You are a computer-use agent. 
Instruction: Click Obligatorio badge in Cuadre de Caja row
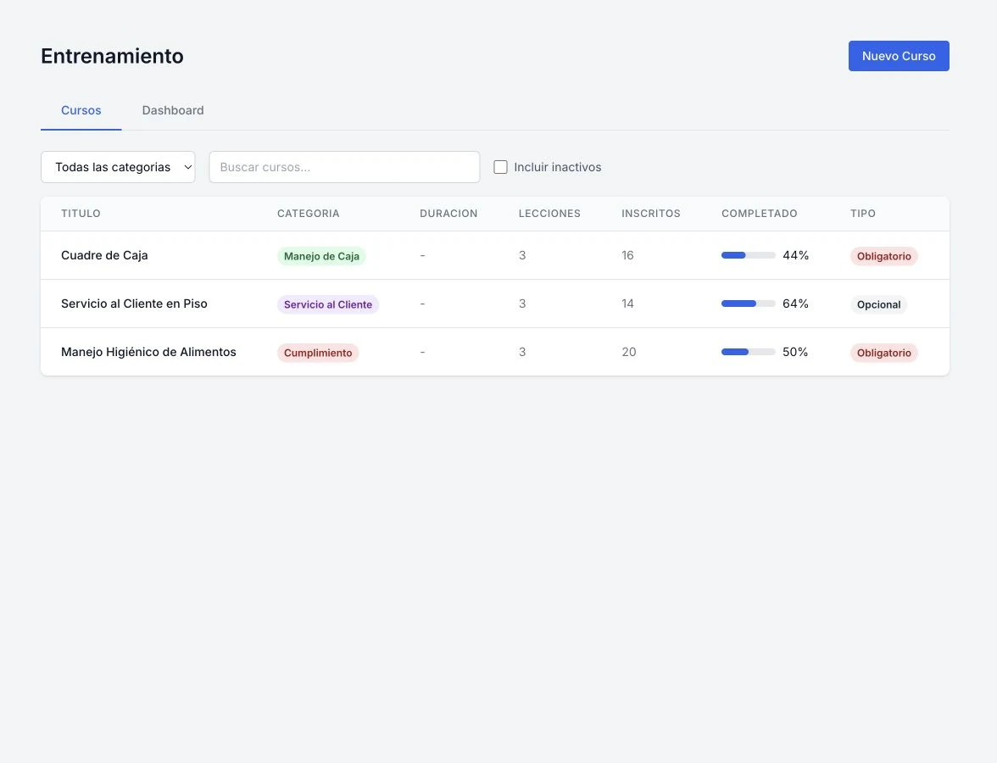click(x=883, y=256)
